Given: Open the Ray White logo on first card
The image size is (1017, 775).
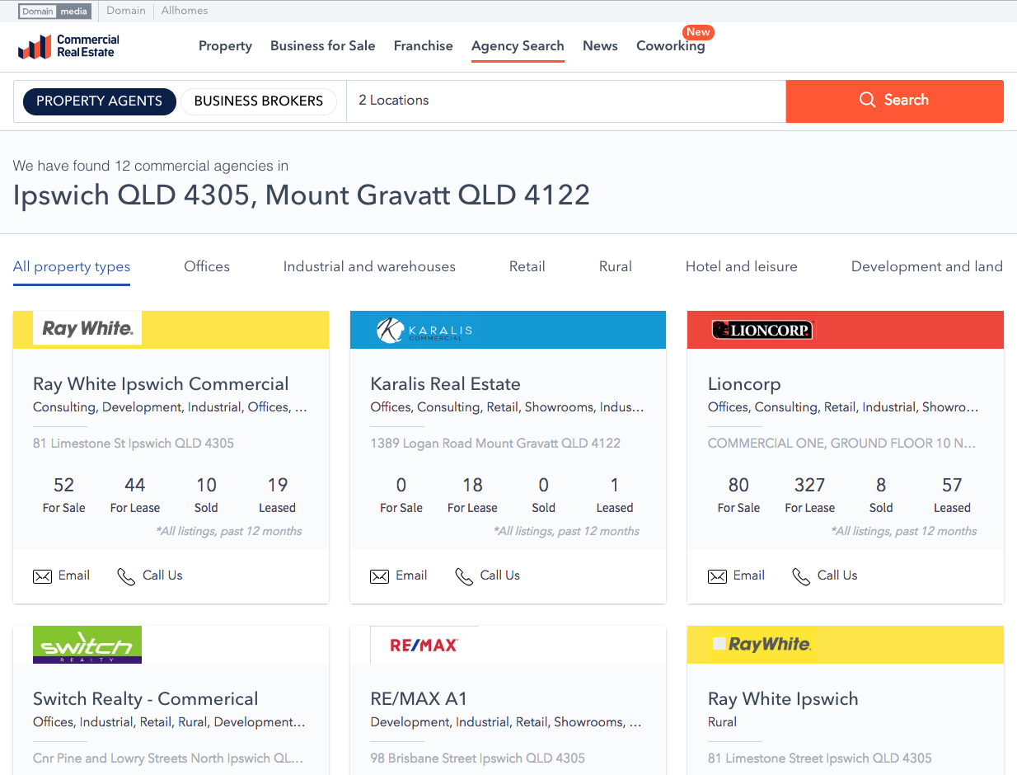Looking at the screenshot, I should 87,328.
